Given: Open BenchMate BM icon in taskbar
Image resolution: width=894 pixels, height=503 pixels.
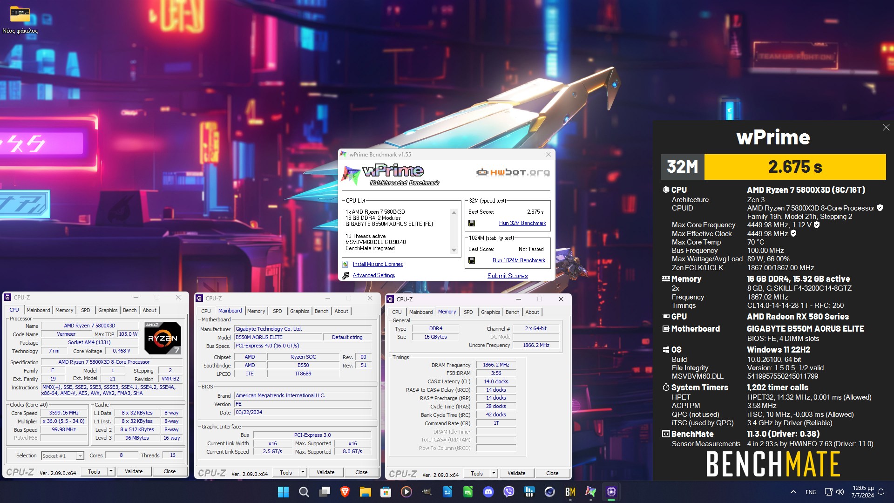Looking at the screenshot, I should point(570,492).
